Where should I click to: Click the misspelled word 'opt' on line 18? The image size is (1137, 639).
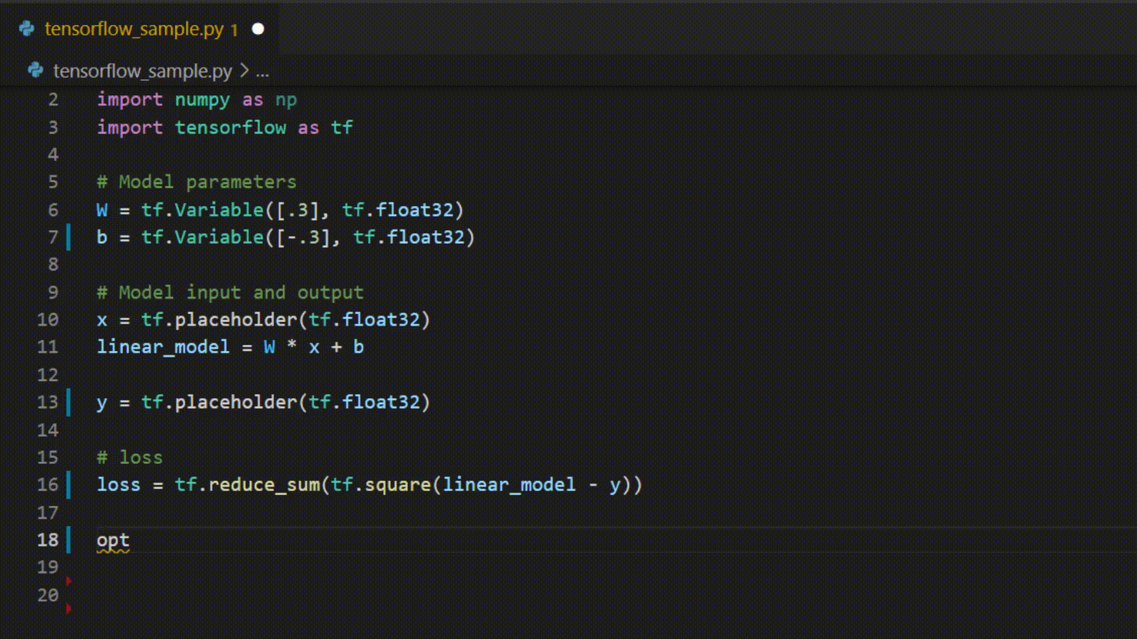point(113,540)
